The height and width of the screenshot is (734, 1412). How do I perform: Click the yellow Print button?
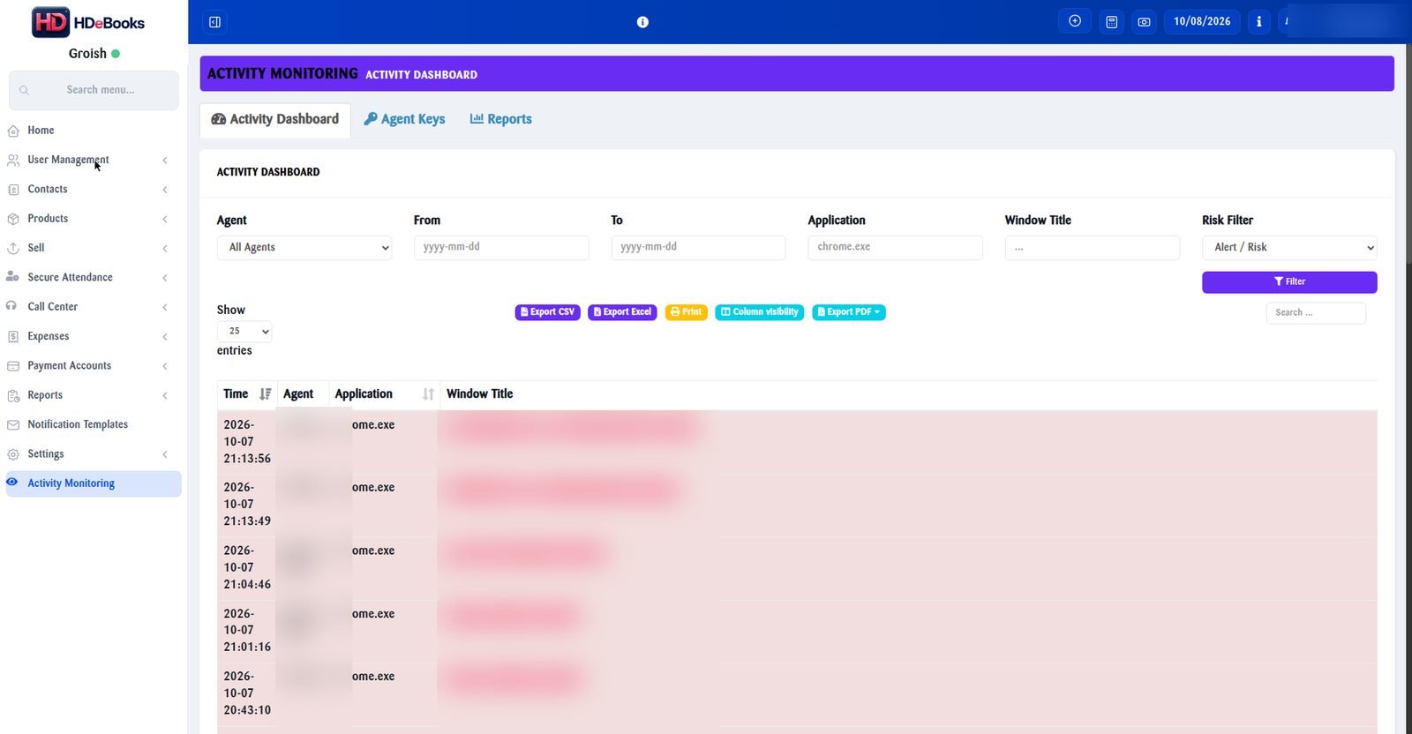click(687, 312)
